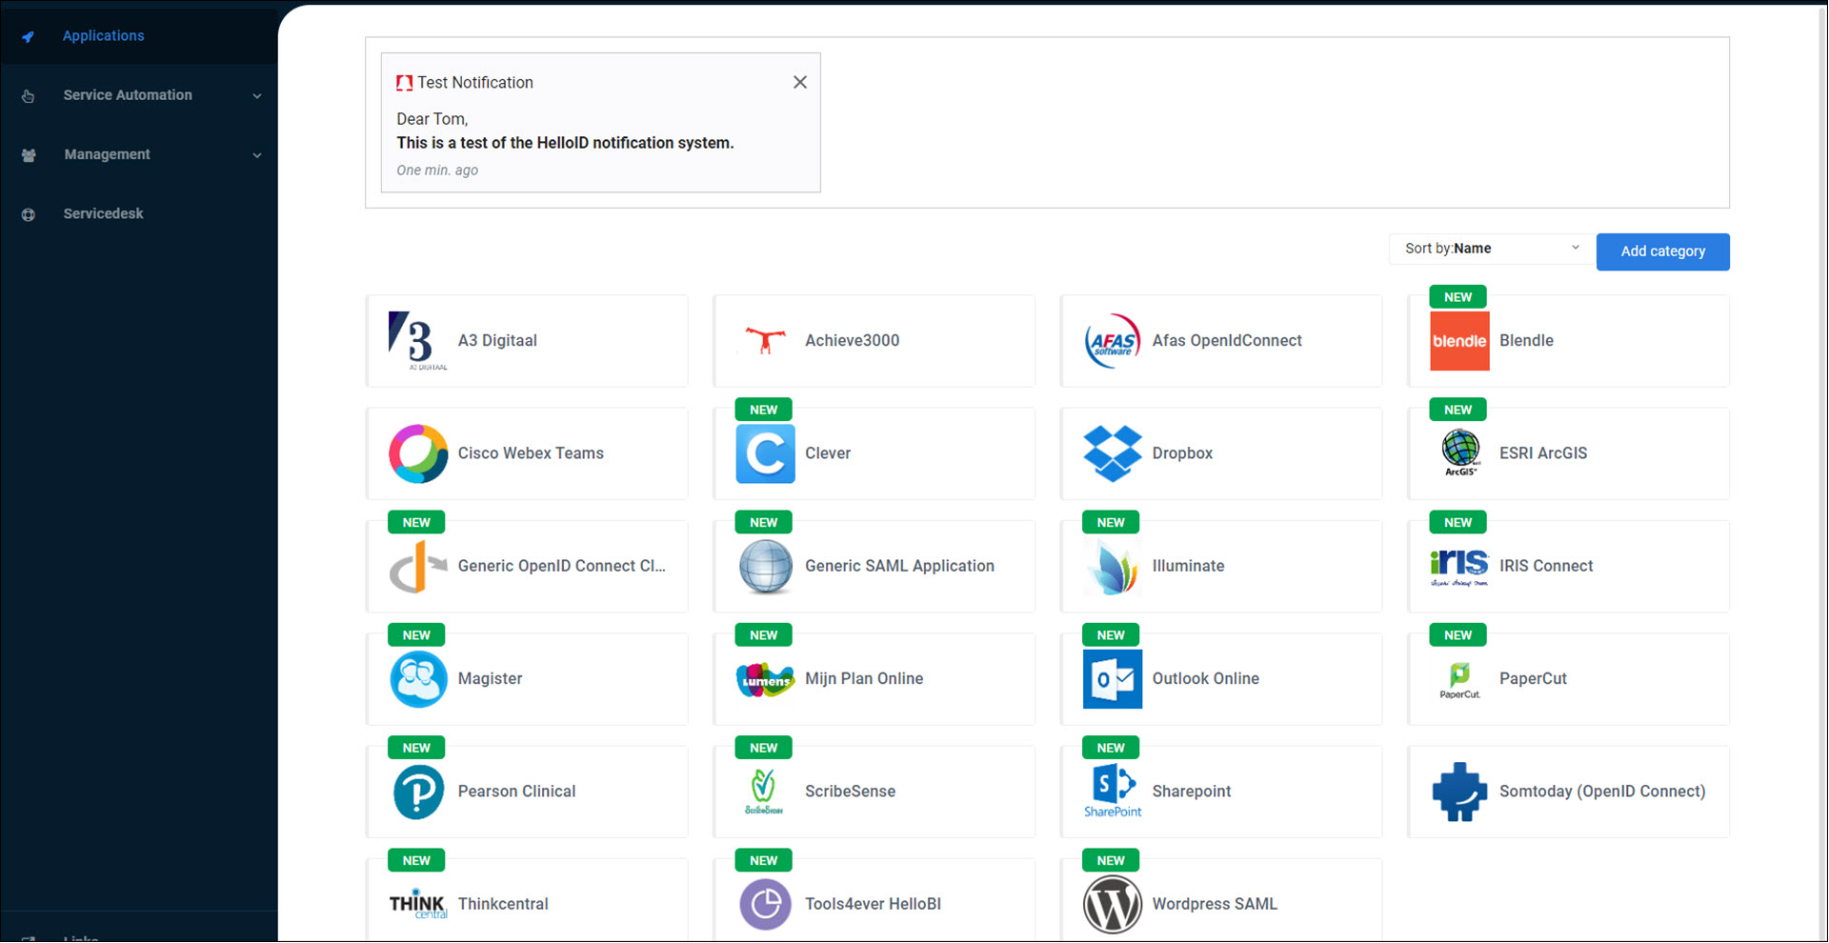Click the Cisco Webex Teams name text
The height and width of the screenshot is (943, 1829).
coord(531,453)
